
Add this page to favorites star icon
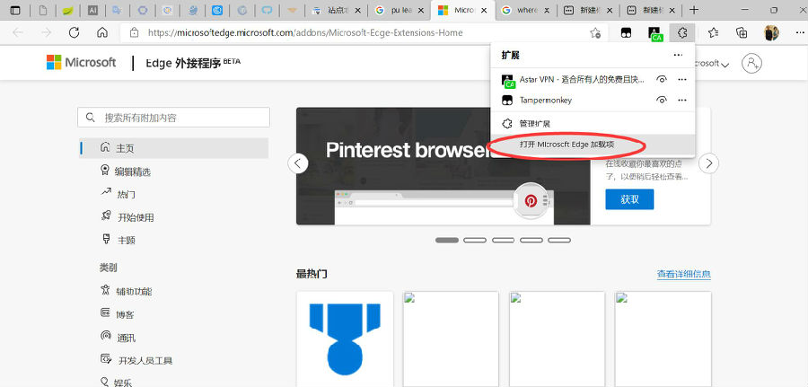pos(595,33)
